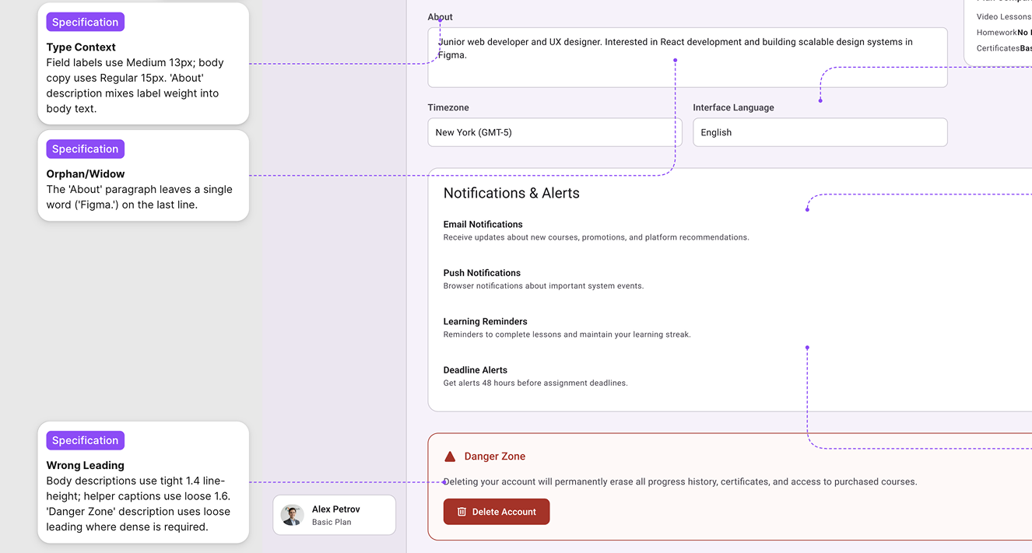Click the "Alex Petrov" user name

pos(336,509)
